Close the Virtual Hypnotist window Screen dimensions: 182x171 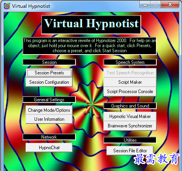click(170, 5)
